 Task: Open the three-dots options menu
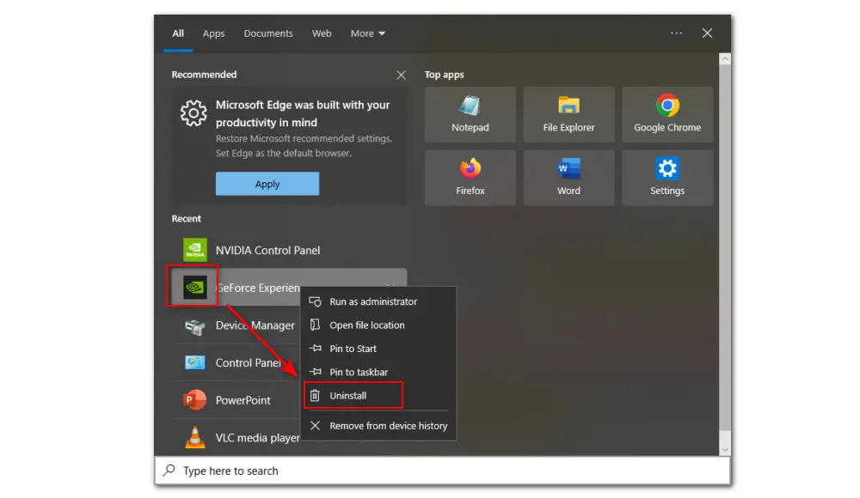(676, 33)
